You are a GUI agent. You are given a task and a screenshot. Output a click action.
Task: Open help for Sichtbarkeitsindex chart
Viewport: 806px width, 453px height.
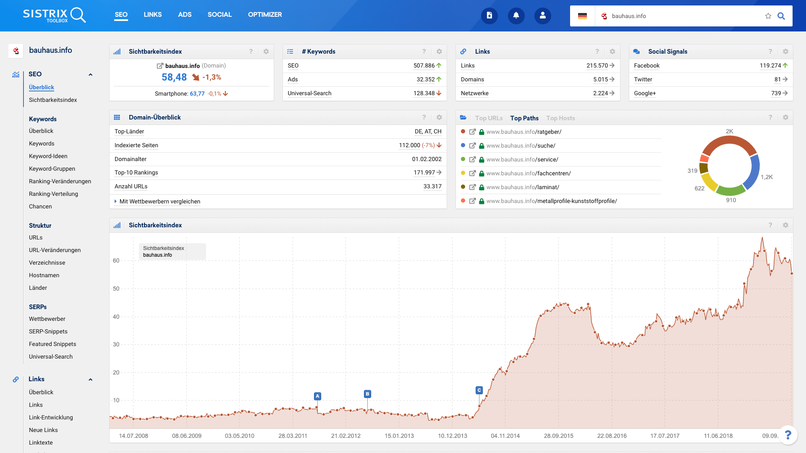[770, 225]
